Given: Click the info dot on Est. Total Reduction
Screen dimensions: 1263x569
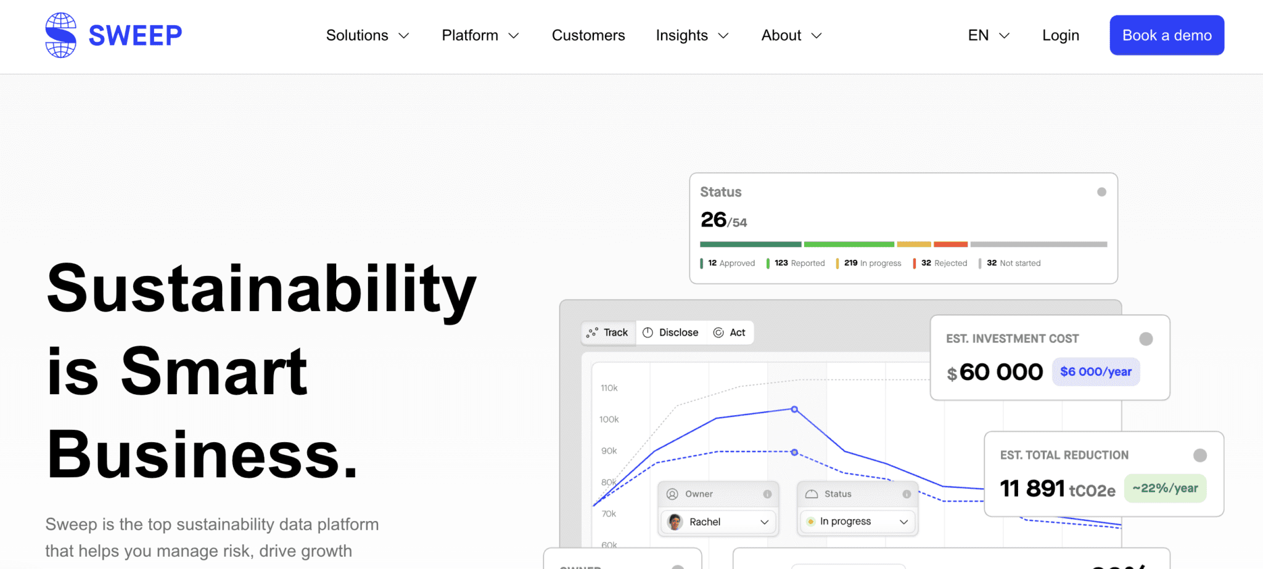Looking at the screenshot, I should [x=1201, y=455].
